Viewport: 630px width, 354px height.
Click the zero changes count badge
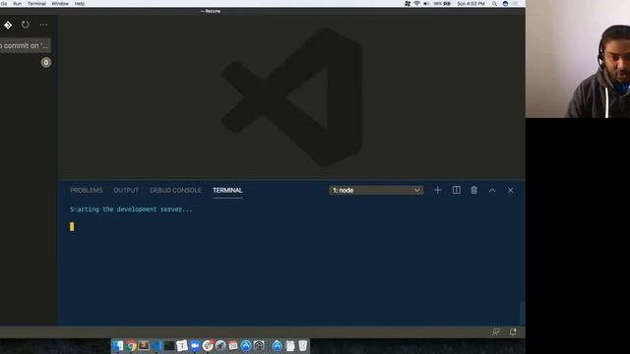tap(46, 62)
